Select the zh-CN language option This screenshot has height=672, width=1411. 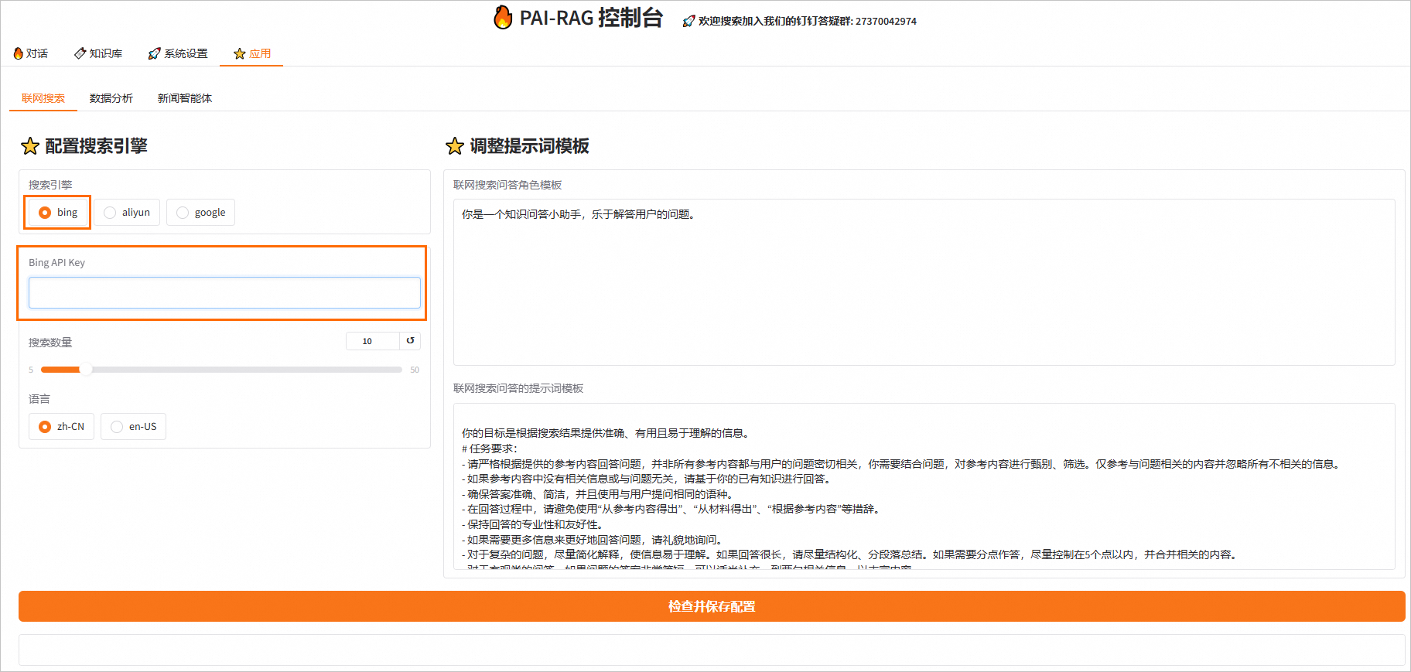(61, 426)
